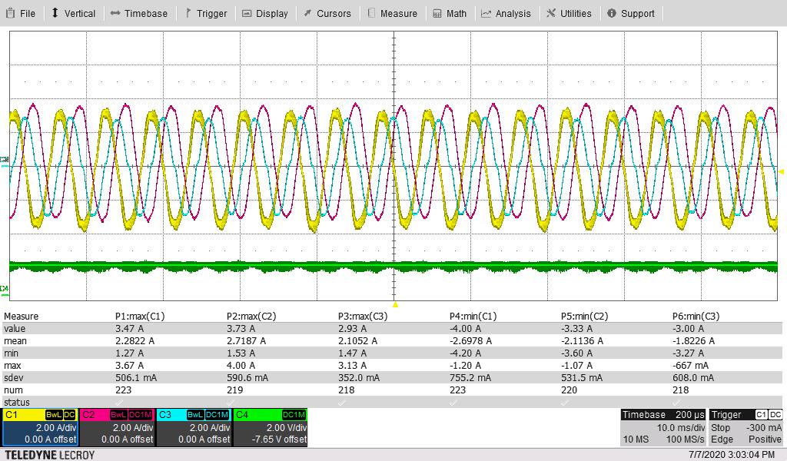Screen dimensions: 787x461
Task: Click the Cursors icon in the menu bar
Action: (306, 12)
